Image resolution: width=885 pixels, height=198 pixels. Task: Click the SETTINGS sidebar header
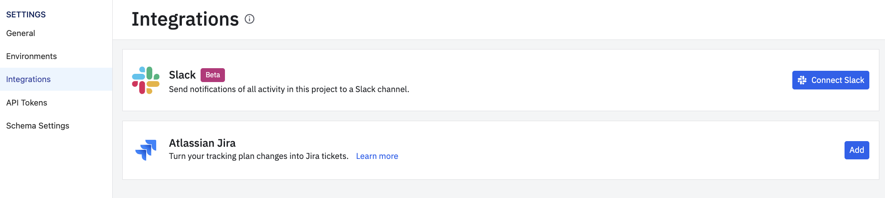pos(26,15)
